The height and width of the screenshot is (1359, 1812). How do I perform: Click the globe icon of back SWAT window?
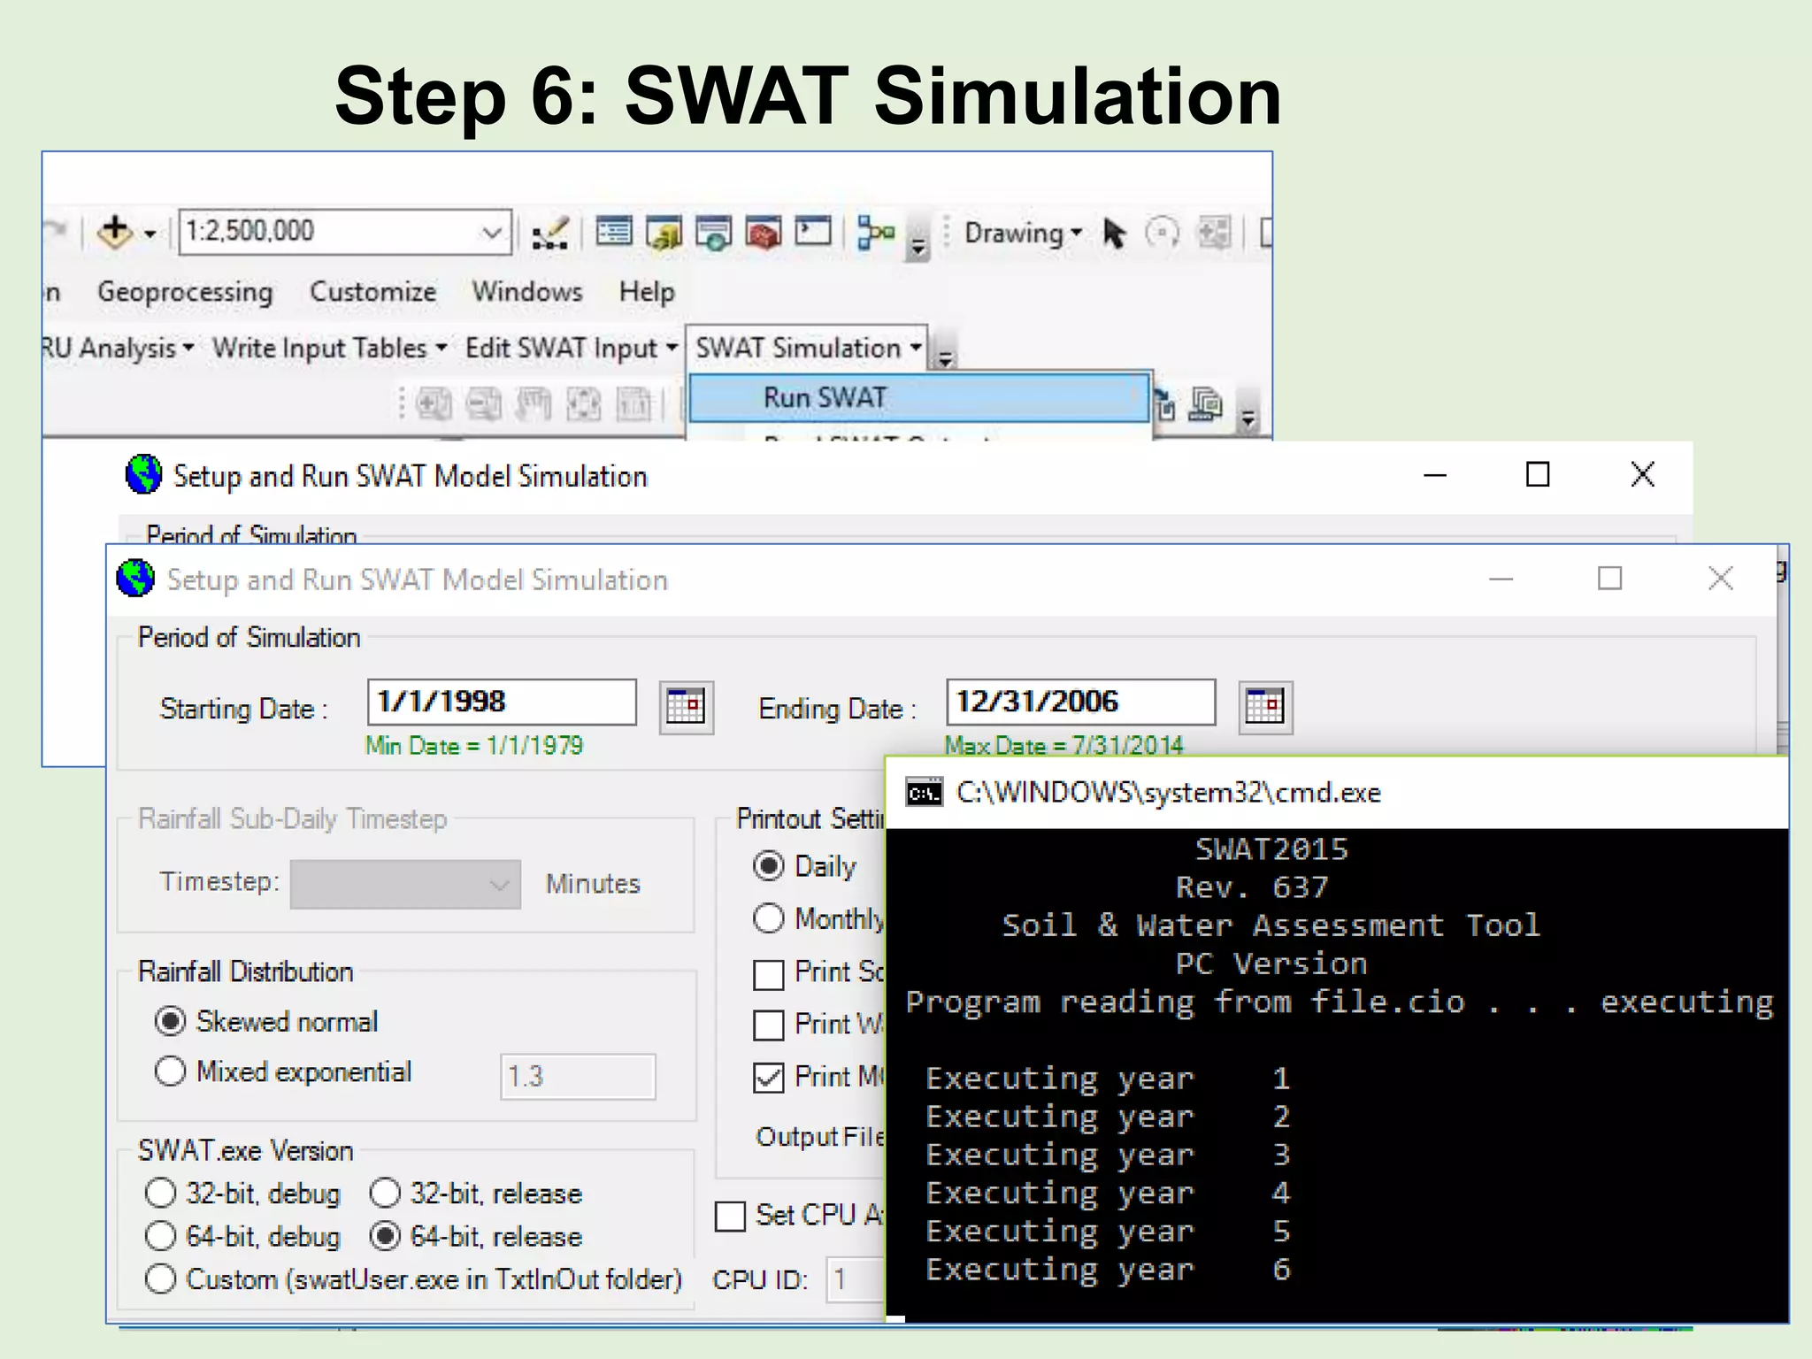143,474
